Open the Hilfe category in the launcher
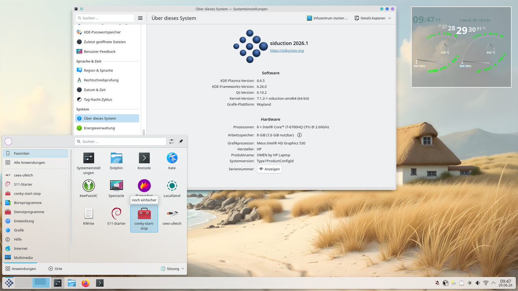The width and height of the screenshot is (518, 291). point(35,239)
